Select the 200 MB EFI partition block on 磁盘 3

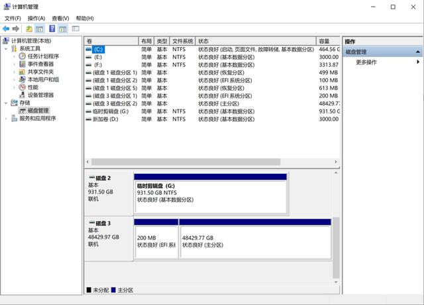pos(156,239)
